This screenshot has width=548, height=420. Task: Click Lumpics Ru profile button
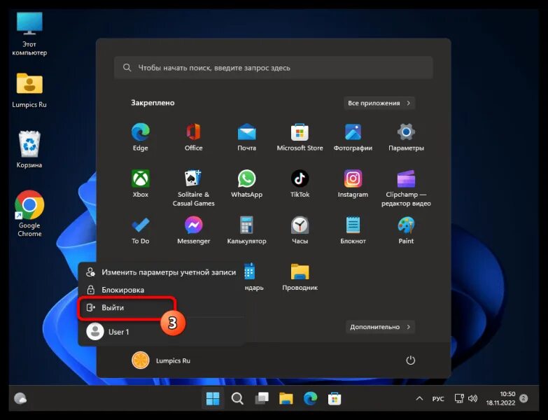[161, 360]
